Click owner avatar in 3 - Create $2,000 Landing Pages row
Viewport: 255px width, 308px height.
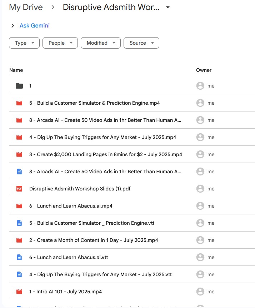coord(200,154)
